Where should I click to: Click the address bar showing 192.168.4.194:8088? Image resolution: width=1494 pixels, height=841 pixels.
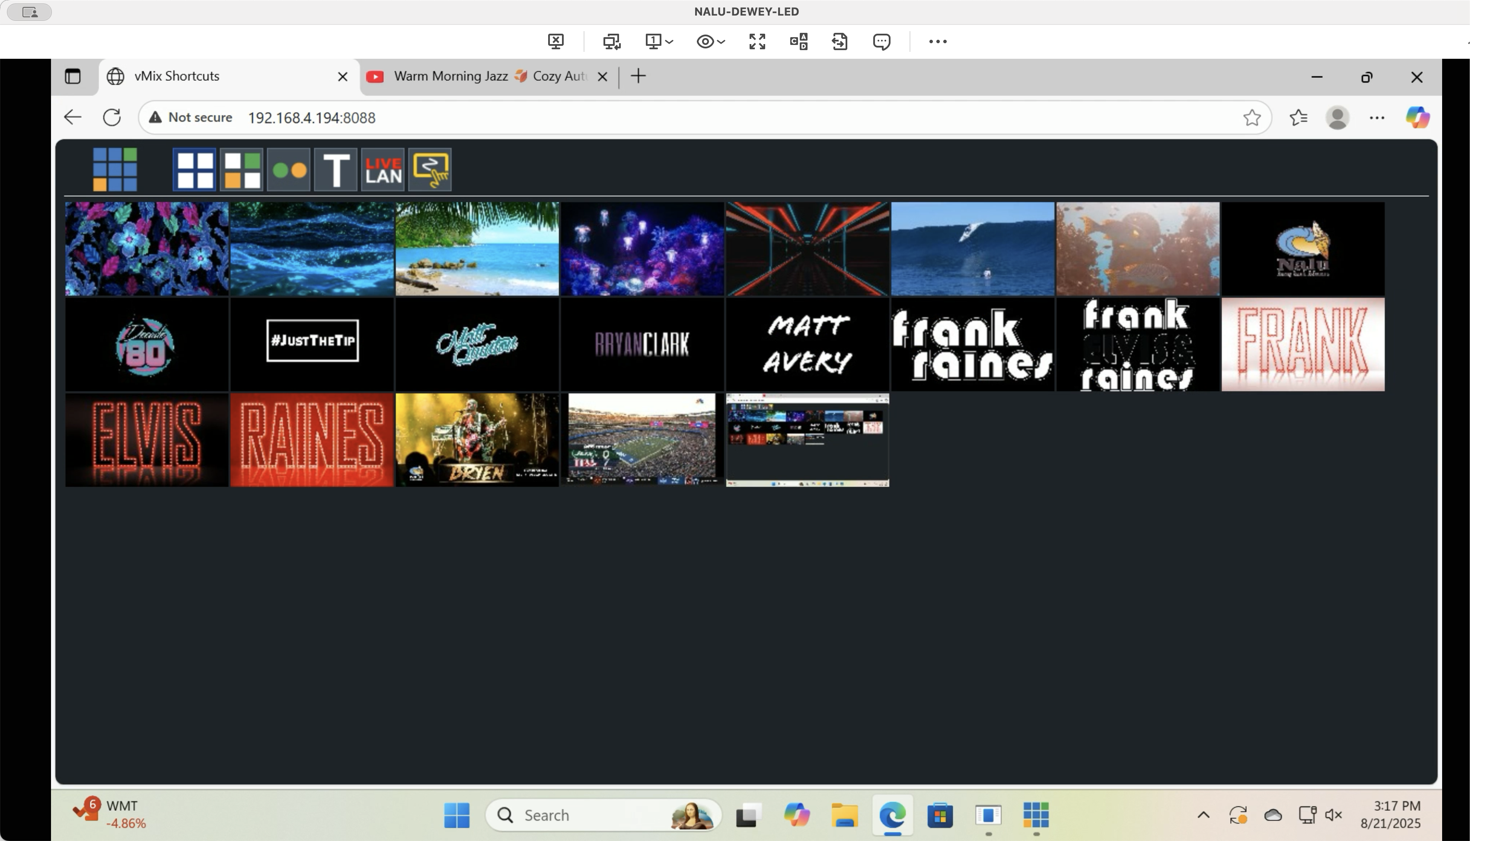(x=705, y=117)
